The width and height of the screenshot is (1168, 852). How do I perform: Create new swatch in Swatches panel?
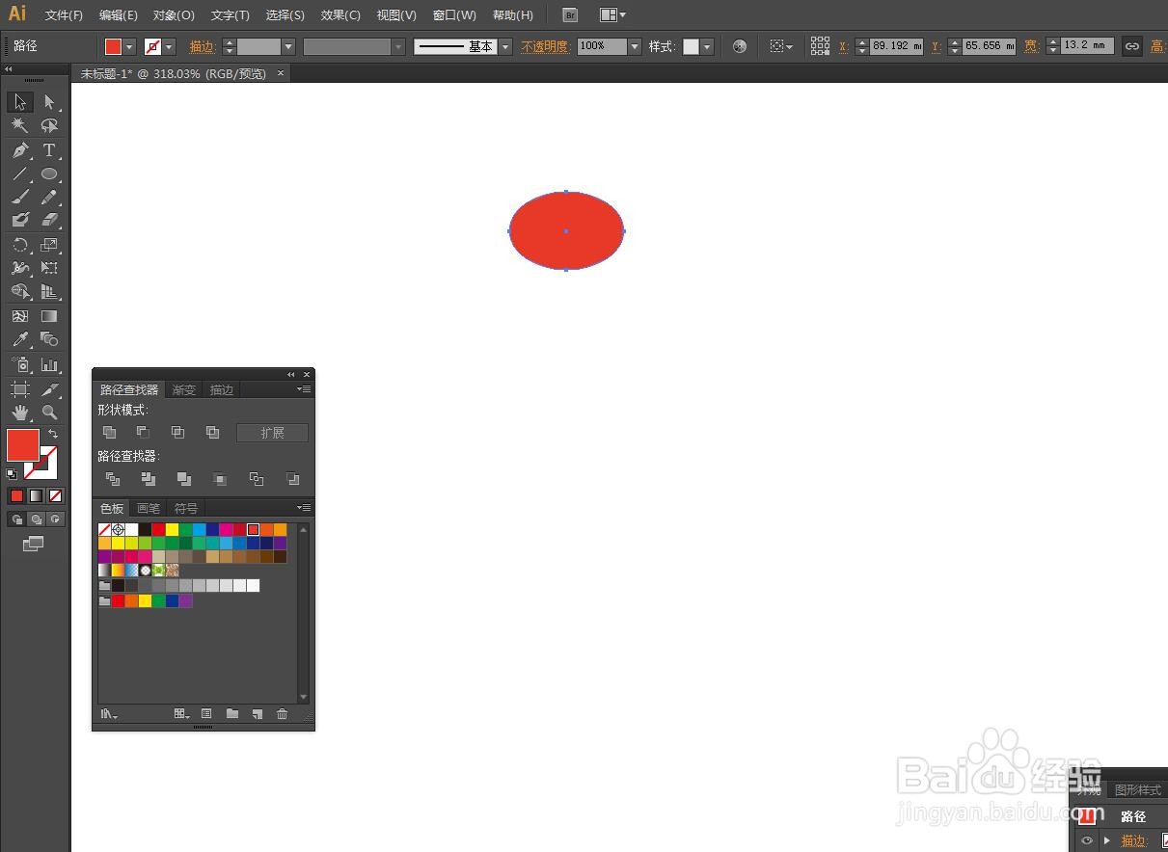click(x=258, y=714)
